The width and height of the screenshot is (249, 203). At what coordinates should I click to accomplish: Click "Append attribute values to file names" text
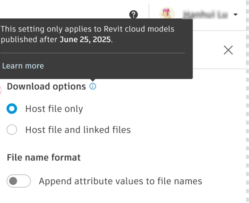coord(120,181)
